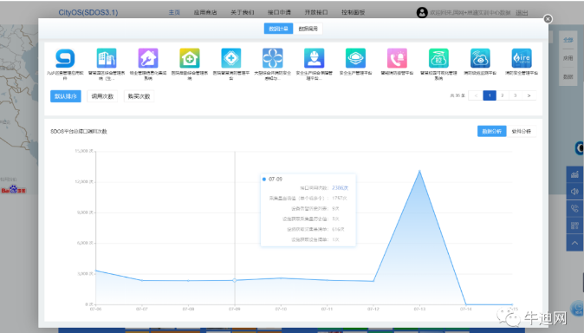584x333 pixels.
Task: Open the green house with plus icon
Action: [x=189, y=58]
